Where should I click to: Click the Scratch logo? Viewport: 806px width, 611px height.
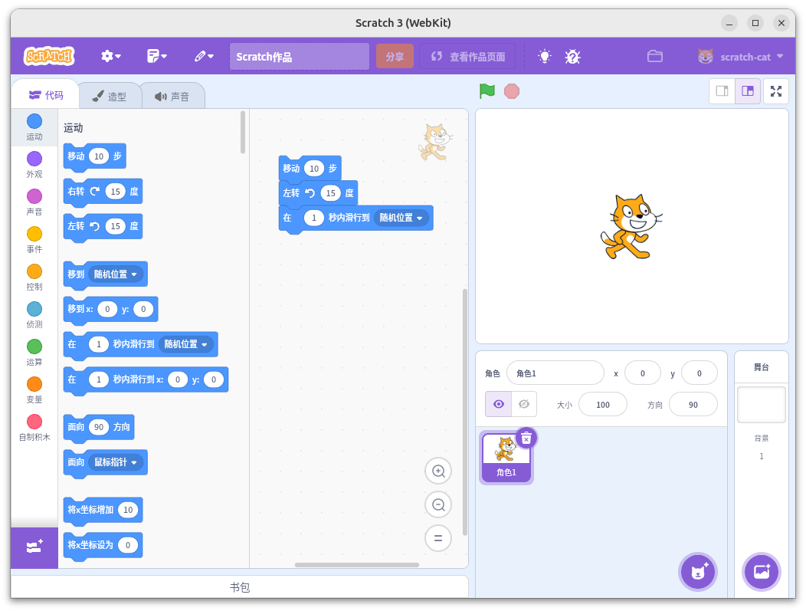49,56
